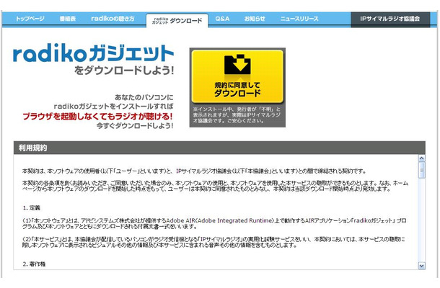
Task: Open the radikoの聴き方 tab
Action: tap(113, 19)
